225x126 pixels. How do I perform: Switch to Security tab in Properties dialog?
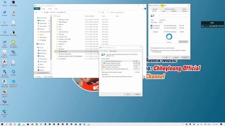click(x=155, y=9)
